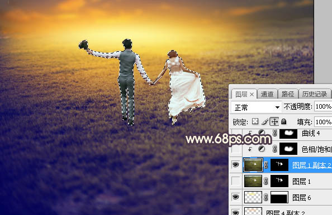This screenshot has height=215, width=332.
Task: Select 图层 1 副本 2 image thumbnail
Action: coord(253,165)
